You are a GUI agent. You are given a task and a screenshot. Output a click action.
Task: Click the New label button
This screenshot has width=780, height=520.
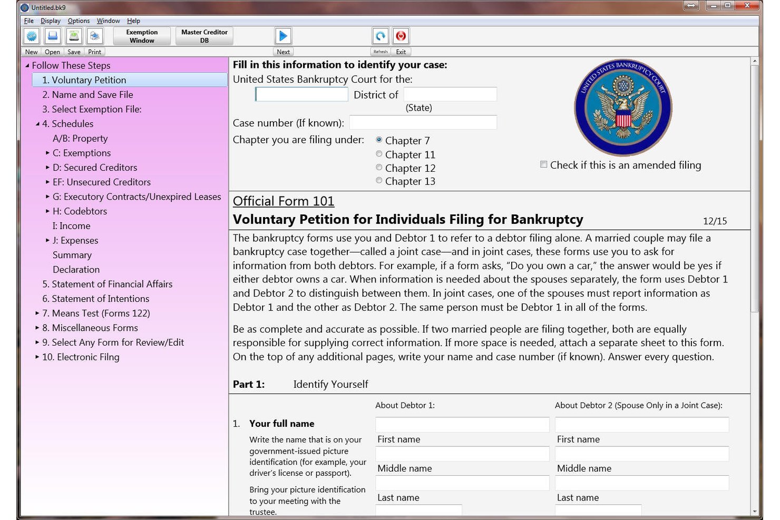(x=32, y=52)
